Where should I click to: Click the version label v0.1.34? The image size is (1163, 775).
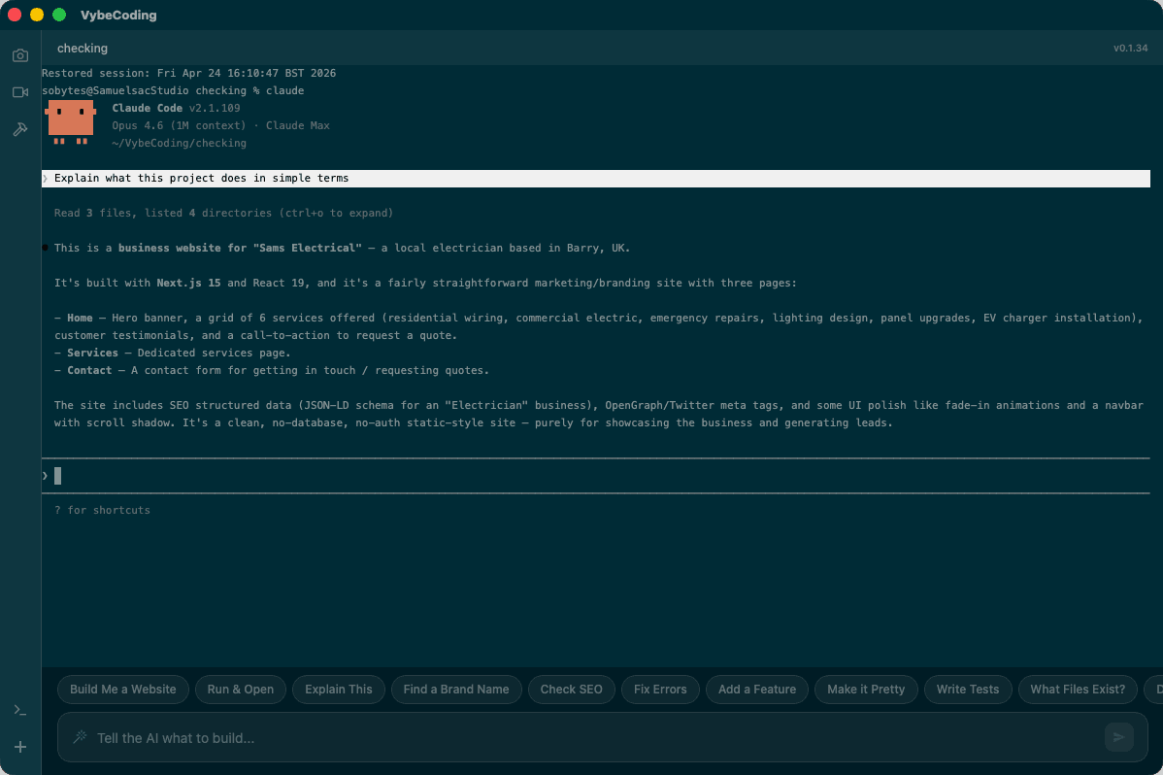point(1130,49)
